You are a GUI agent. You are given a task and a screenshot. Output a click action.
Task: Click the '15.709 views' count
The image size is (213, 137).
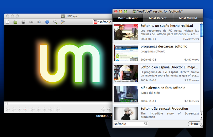[191, 39]
